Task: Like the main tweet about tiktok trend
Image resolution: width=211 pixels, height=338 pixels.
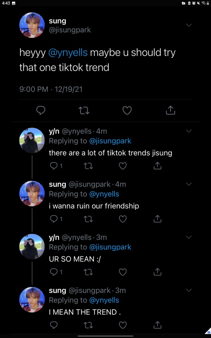Action: click(x=127, y=111)
